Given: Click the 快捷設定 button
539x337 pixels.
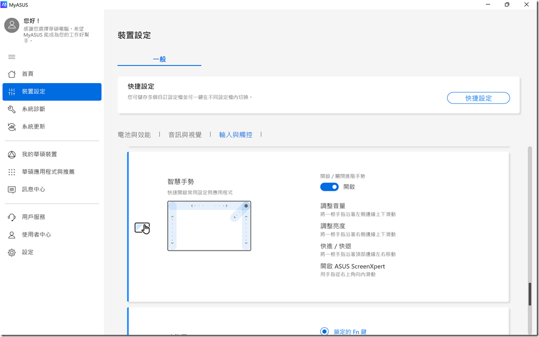Looking at the screenshot, I should click(478, 98).
